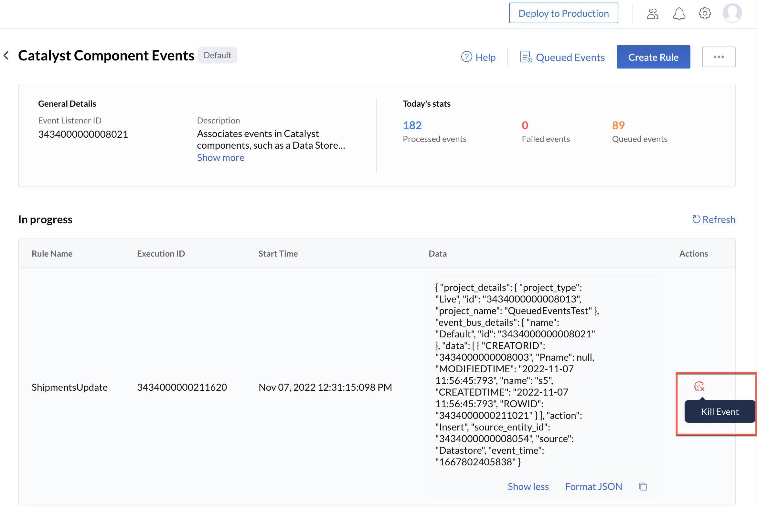This screenshot has width=757, height=509.
Task: Click the Refresh link text
Action: coord(719,219)
